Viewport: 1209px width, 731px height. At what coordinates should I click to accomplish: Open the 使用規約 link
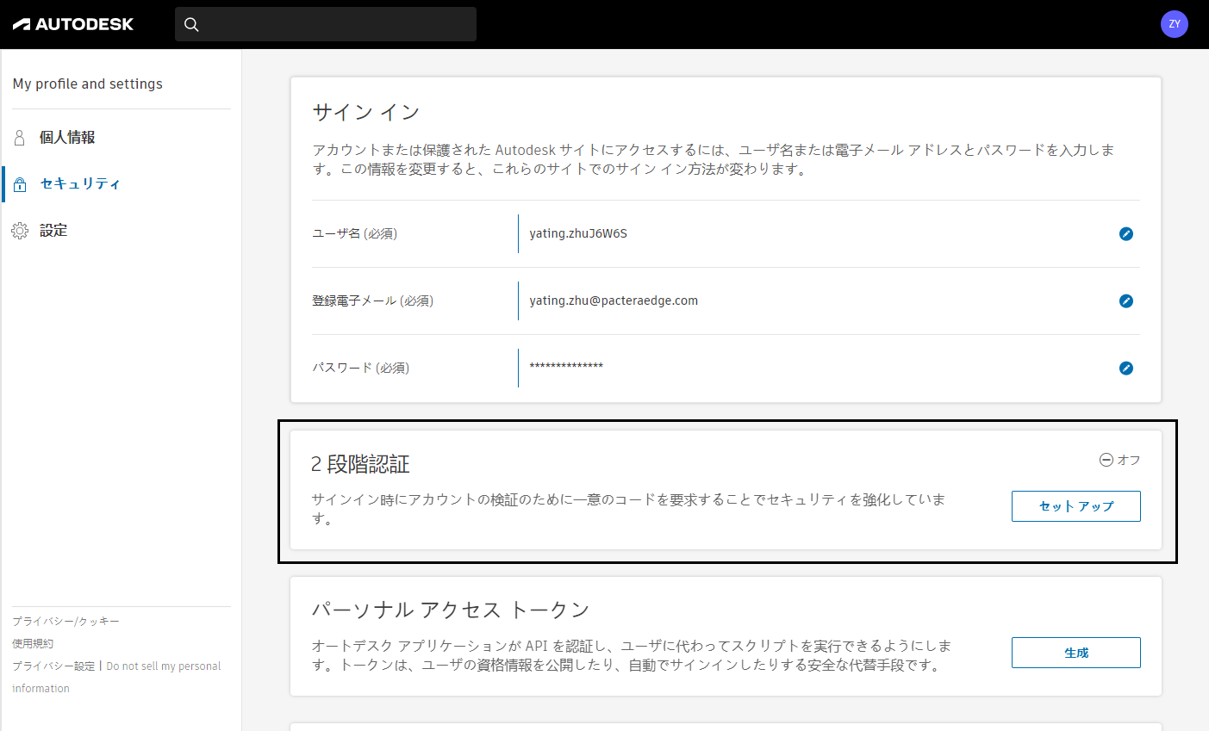click(32, 643)
